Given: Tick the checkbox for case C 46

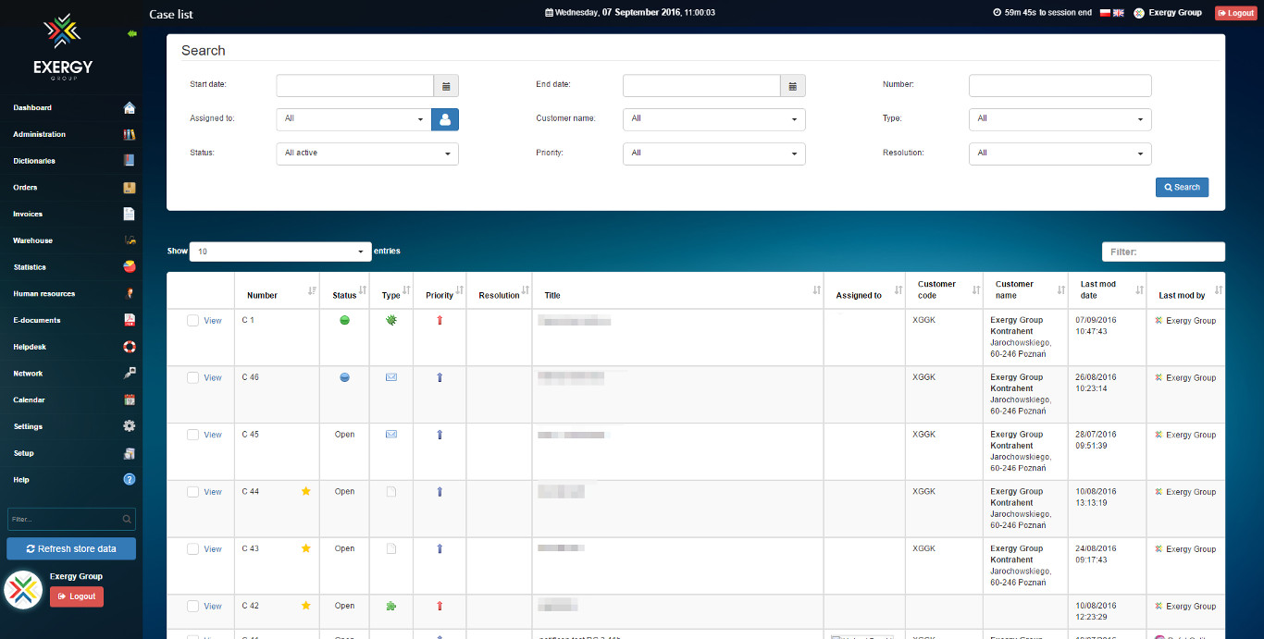Looking at the screenshot, I should coord(192,377).
